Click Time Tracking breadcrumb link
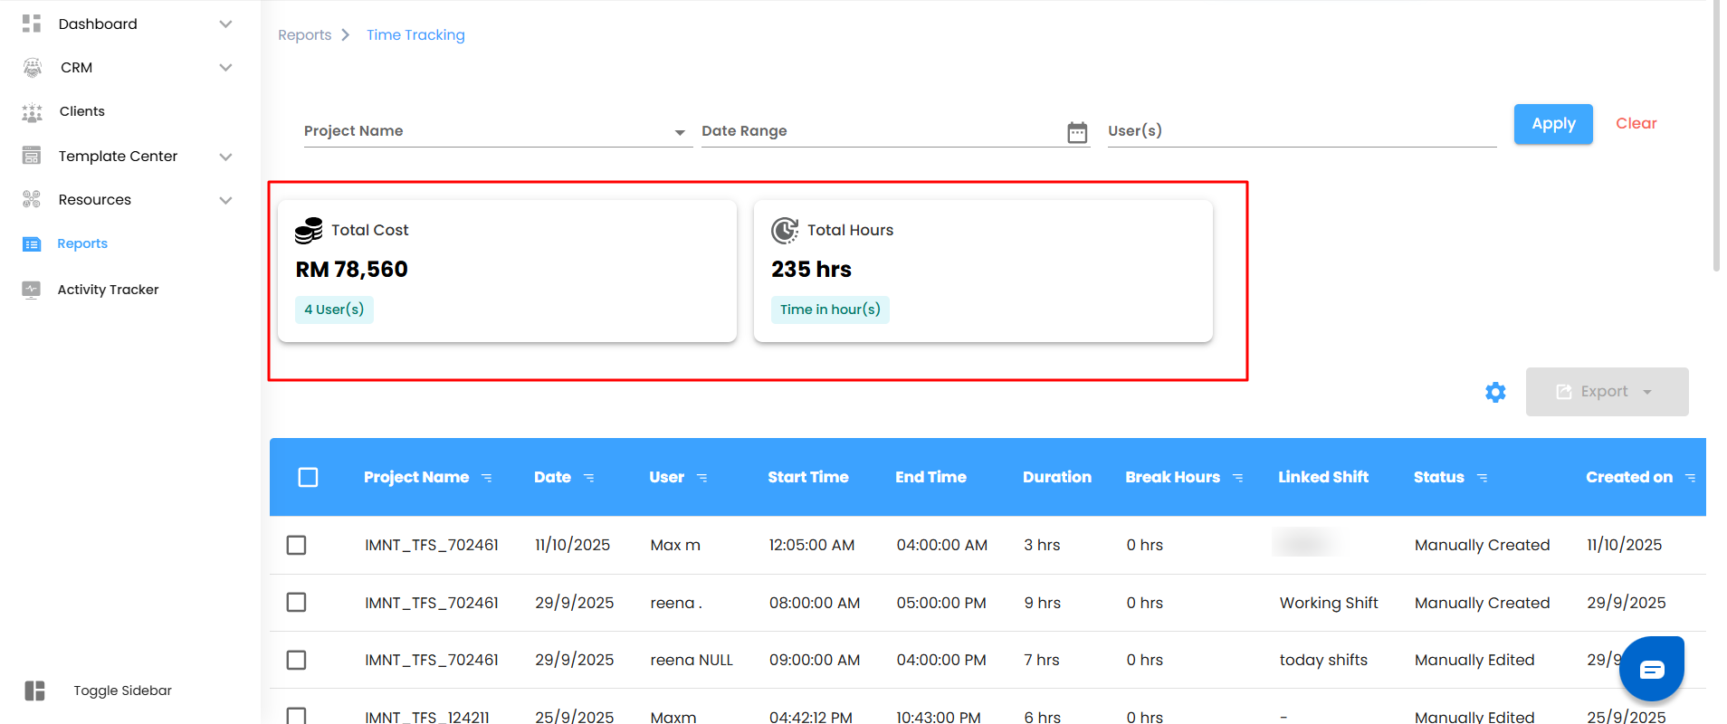 point(415,34)
